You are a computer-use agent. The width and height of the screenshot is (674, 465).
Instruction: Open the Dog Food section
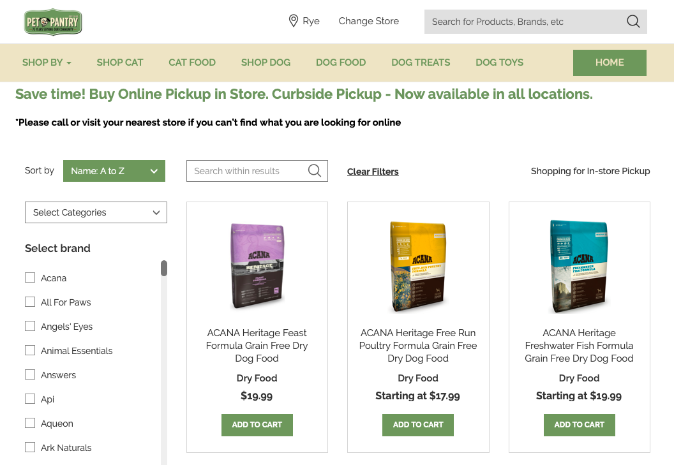(341, 63)
